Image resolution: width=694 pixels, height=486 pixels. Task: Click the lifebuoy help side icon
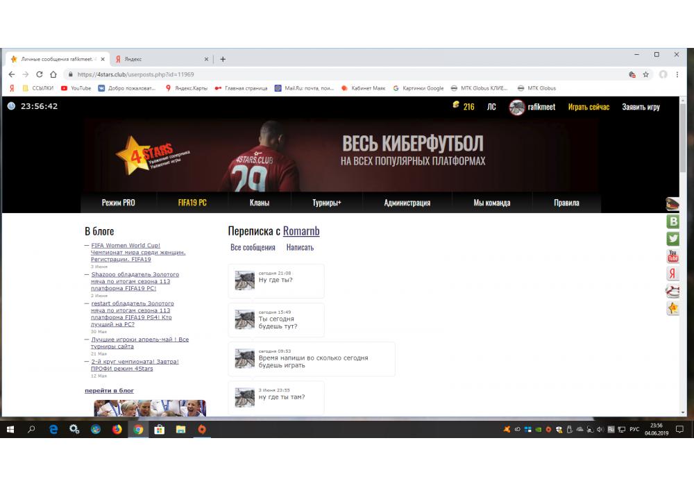pyautogui.click(x=672, y=291)
